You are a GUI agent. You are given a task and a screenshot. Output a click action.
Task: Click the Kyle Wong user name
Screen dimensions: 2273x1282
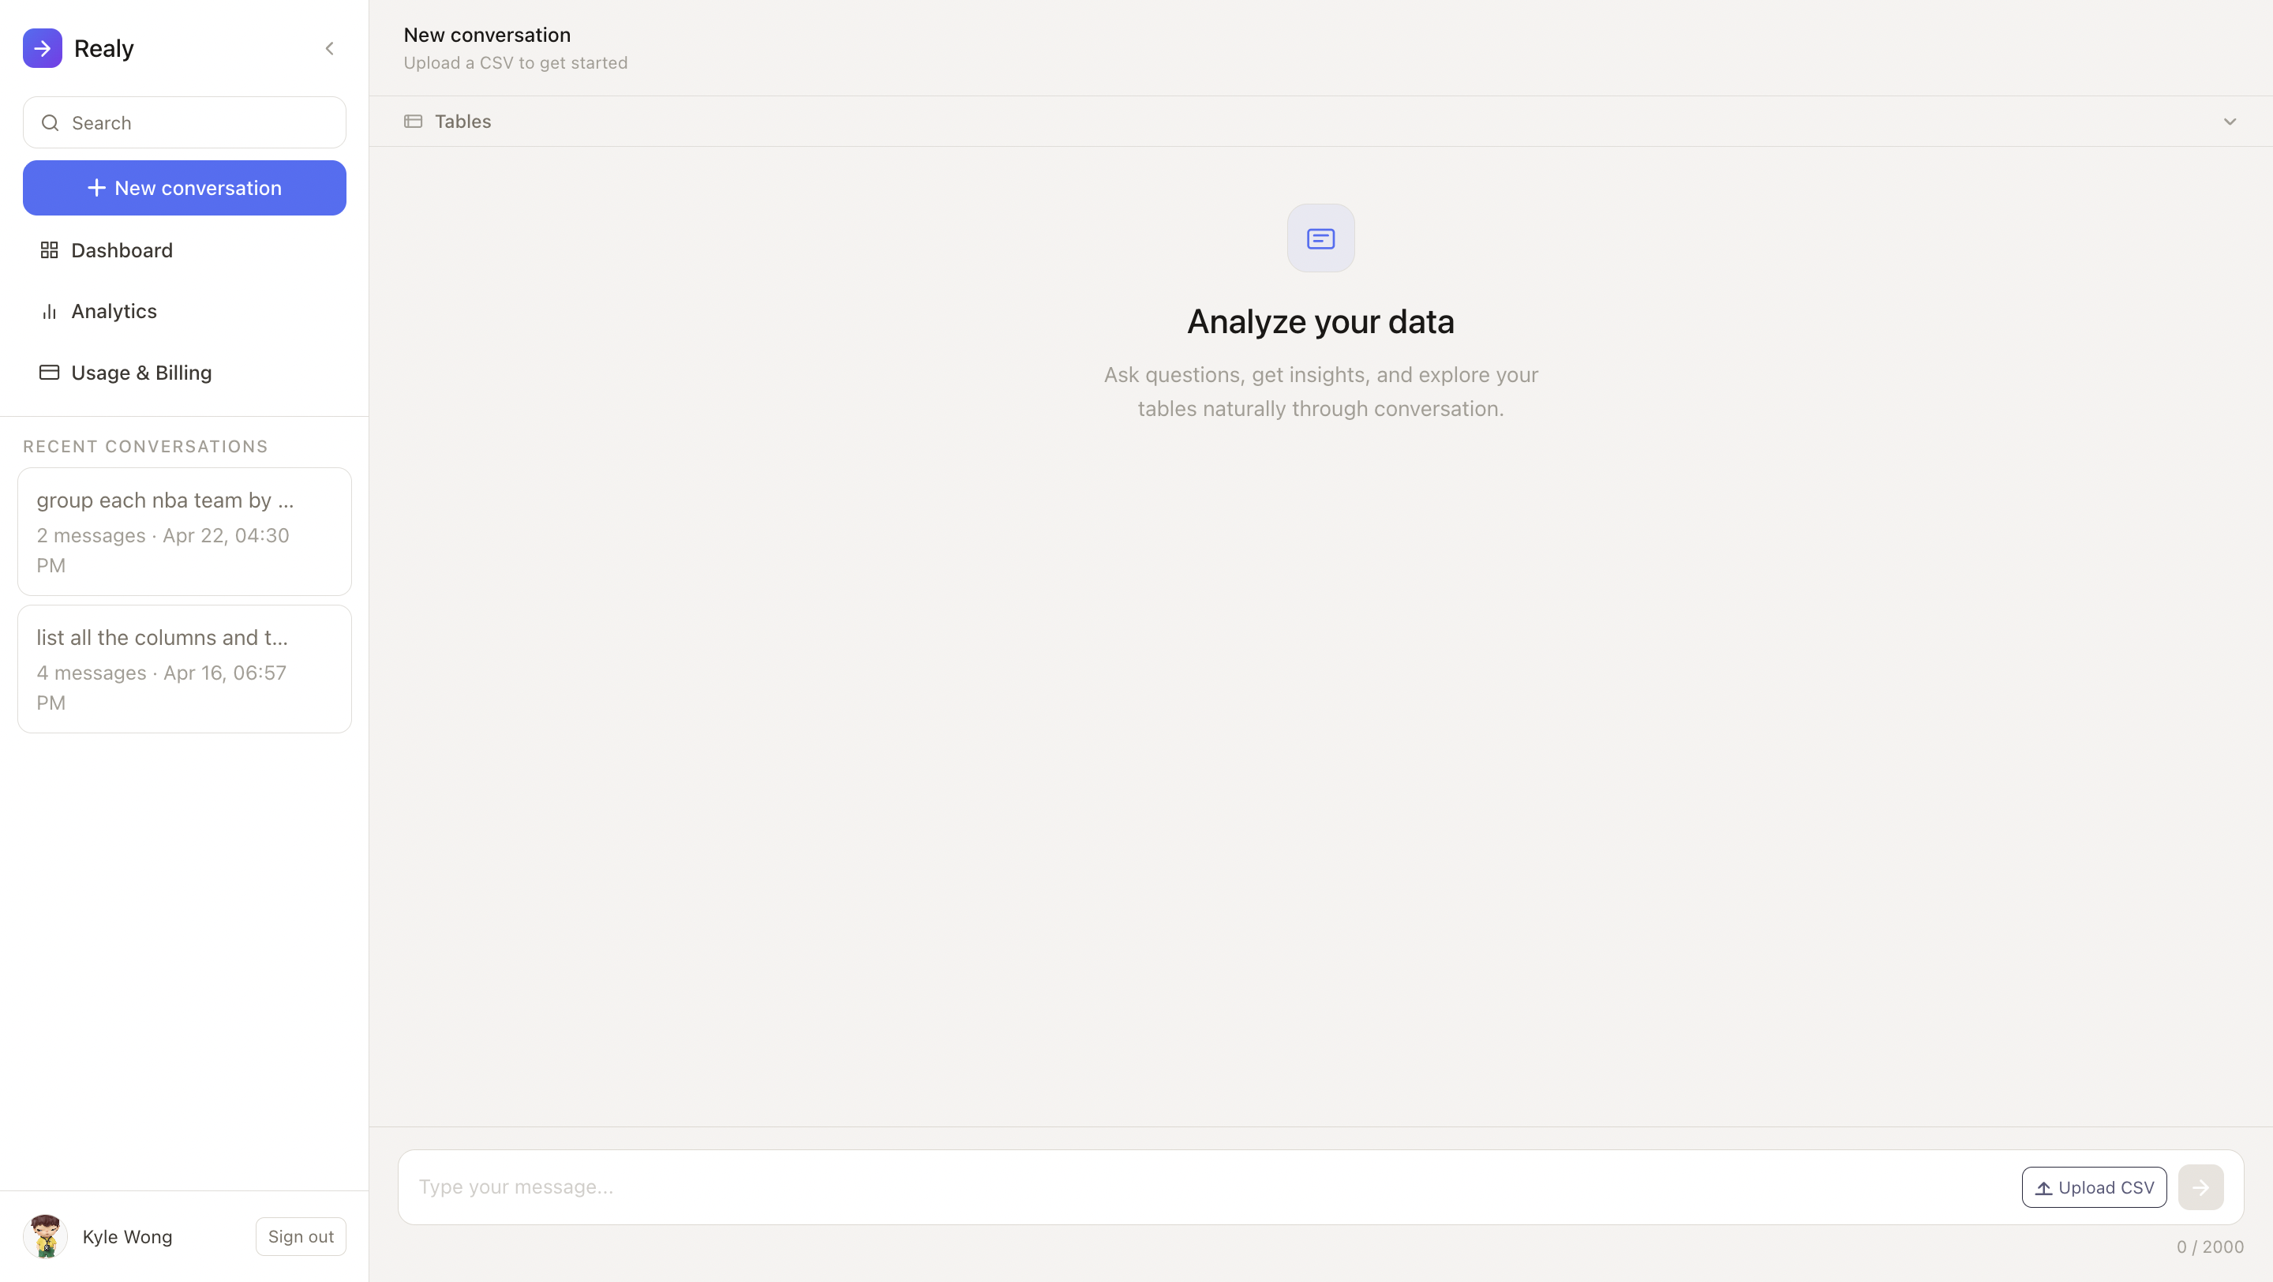tap(127, 1237)
